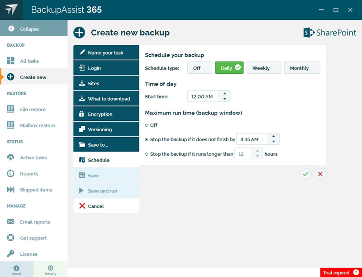This screenshot has height=277, width=362.
Task: Click the Get support lifebuoy icon
Action: [10, 238]
